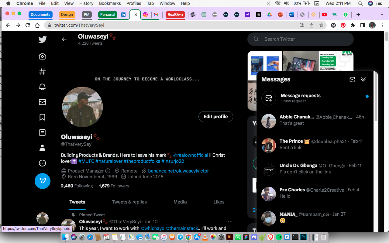Click the back arrow beside Oluwaseyi header

64,39
